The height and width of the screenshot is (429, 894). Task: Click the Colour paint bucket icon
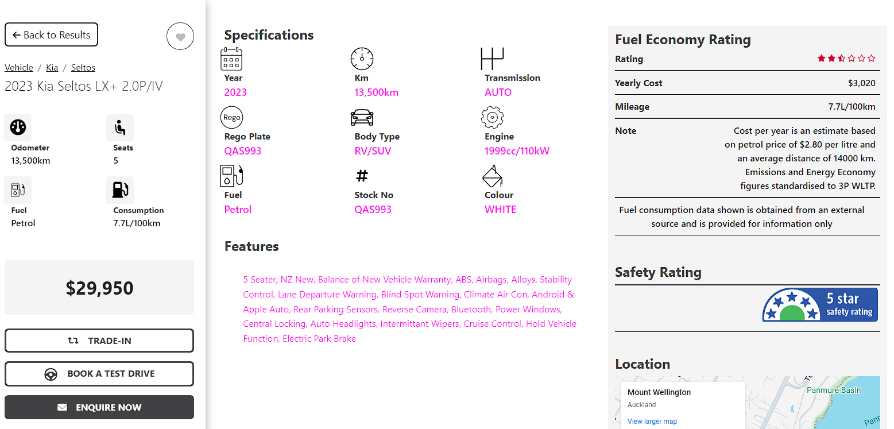[492, 176]
